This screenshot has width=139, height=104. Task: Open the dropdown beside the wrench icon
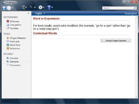tap(35, 7)
